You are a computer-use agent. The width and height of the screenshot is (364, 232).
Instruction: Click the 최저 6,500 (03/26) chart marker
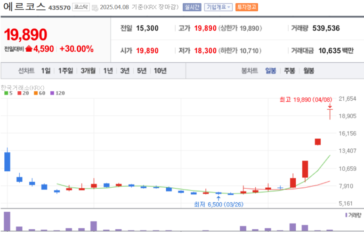pyautogui.click(x=218, y=204)
